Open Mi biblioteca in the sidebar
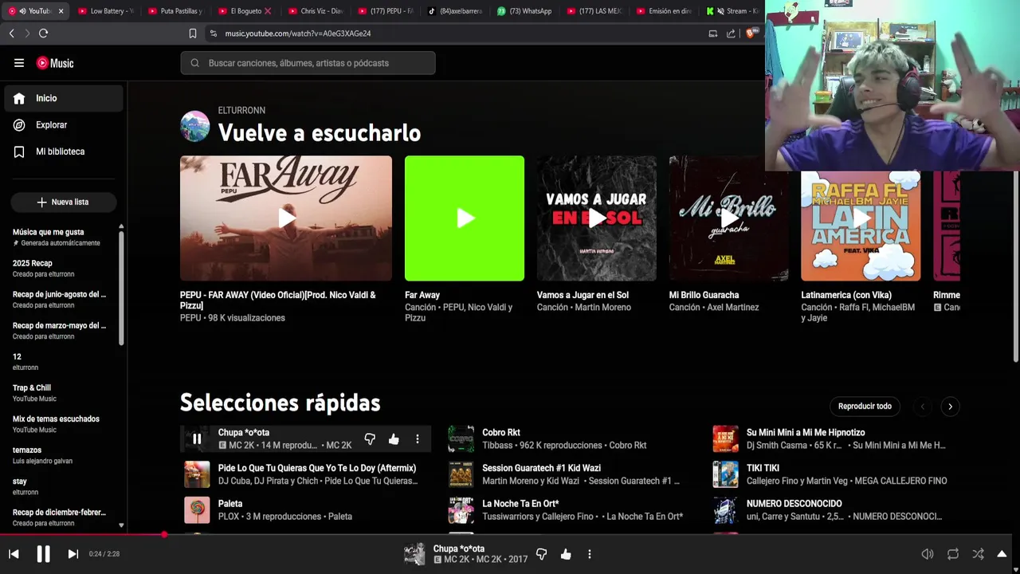Image resolution: width=1020 pixels, height=574 pixels. [x=64, y=151]
